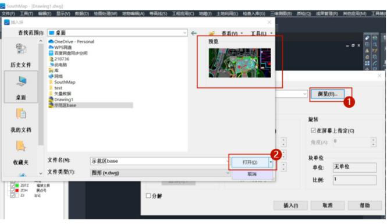Toggle the ZDTZ layer checkbox
Screen dimensions: 387x224
12,185
